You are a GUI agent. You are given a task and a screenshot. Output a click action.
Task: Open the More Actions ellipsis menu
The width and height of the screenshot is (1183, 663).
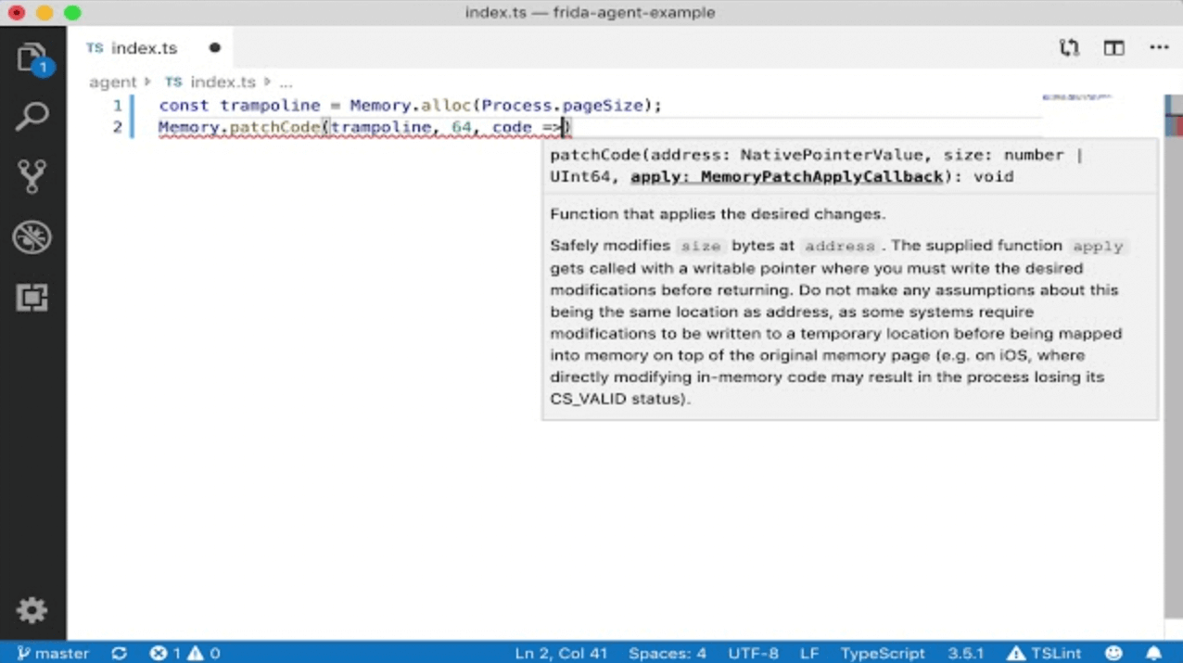(1159, 48)
